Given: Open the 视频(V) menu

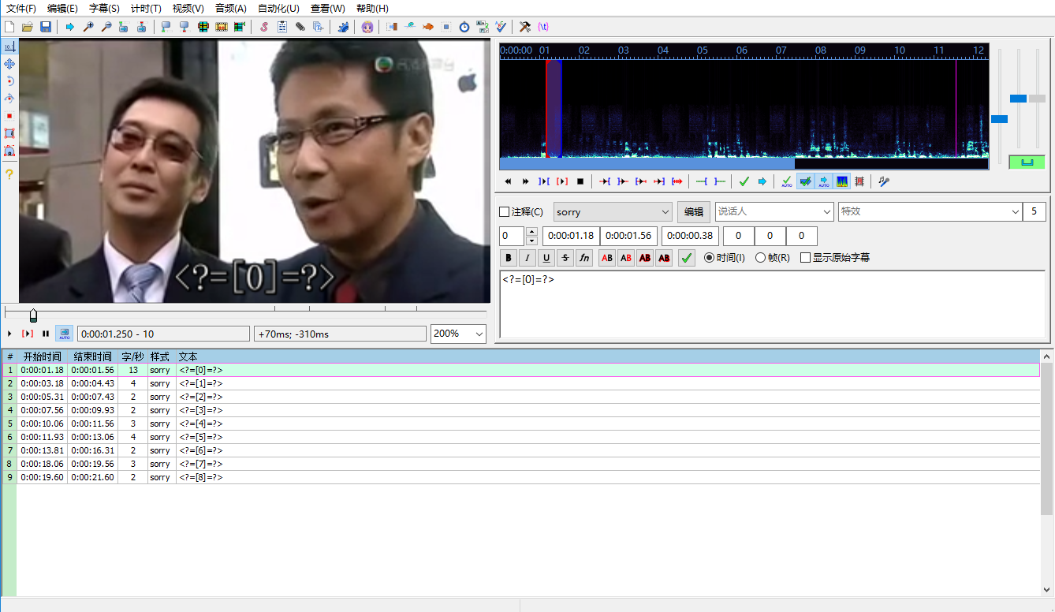Looking at the screenshot, I should pyautogui.click(x=188, y=9).
